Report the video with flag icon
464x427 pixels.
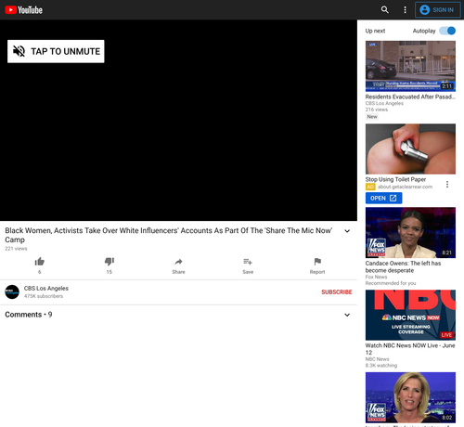tap(317, 262)
